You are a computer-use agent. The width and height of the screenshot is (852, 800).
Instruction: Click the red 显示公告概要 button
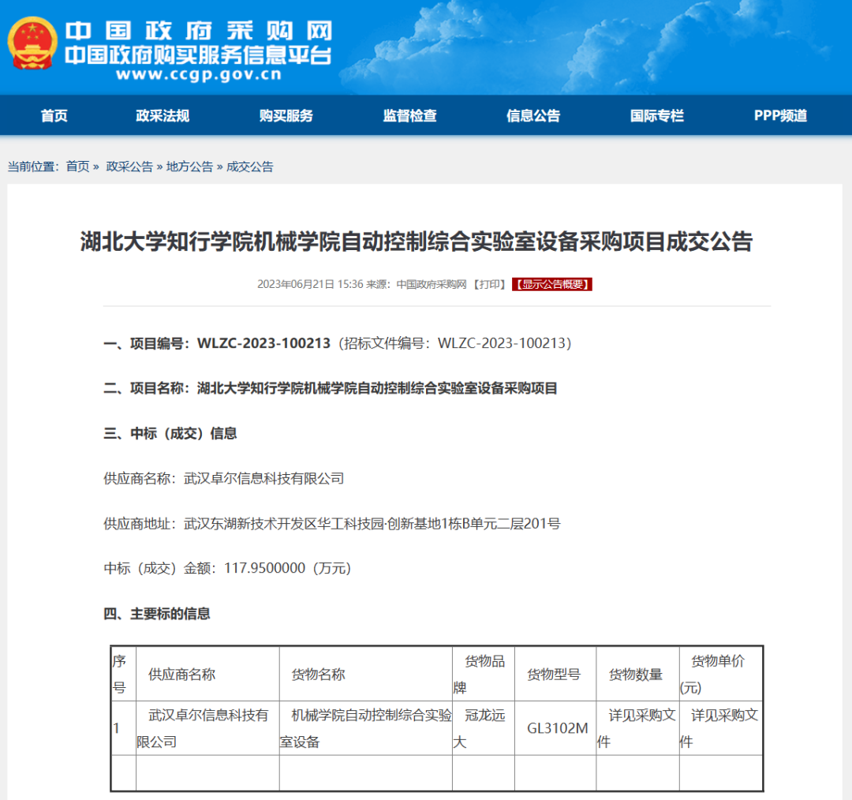tap(552, 284)
